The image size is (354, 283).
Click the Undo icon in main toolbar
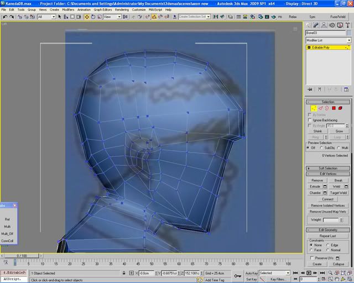4,17
